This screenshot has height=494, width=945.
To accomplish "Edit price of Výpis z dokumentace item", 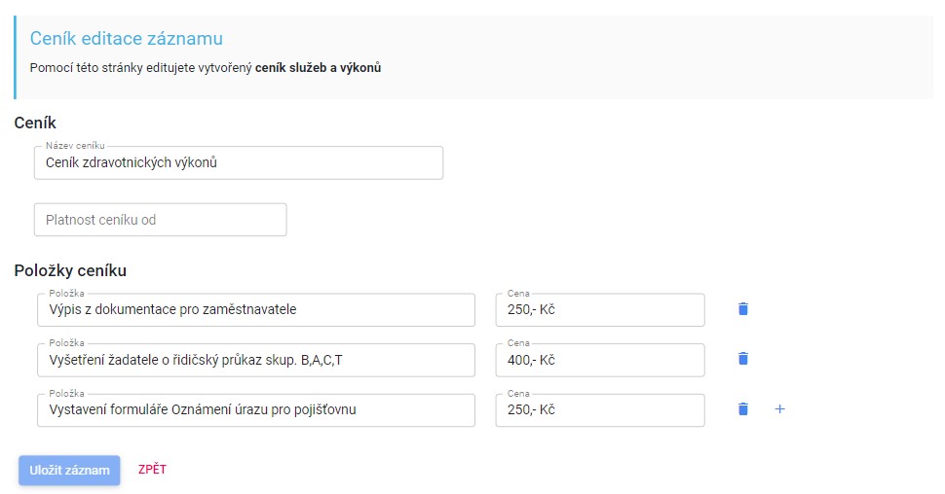I will [x=600, y=310].
